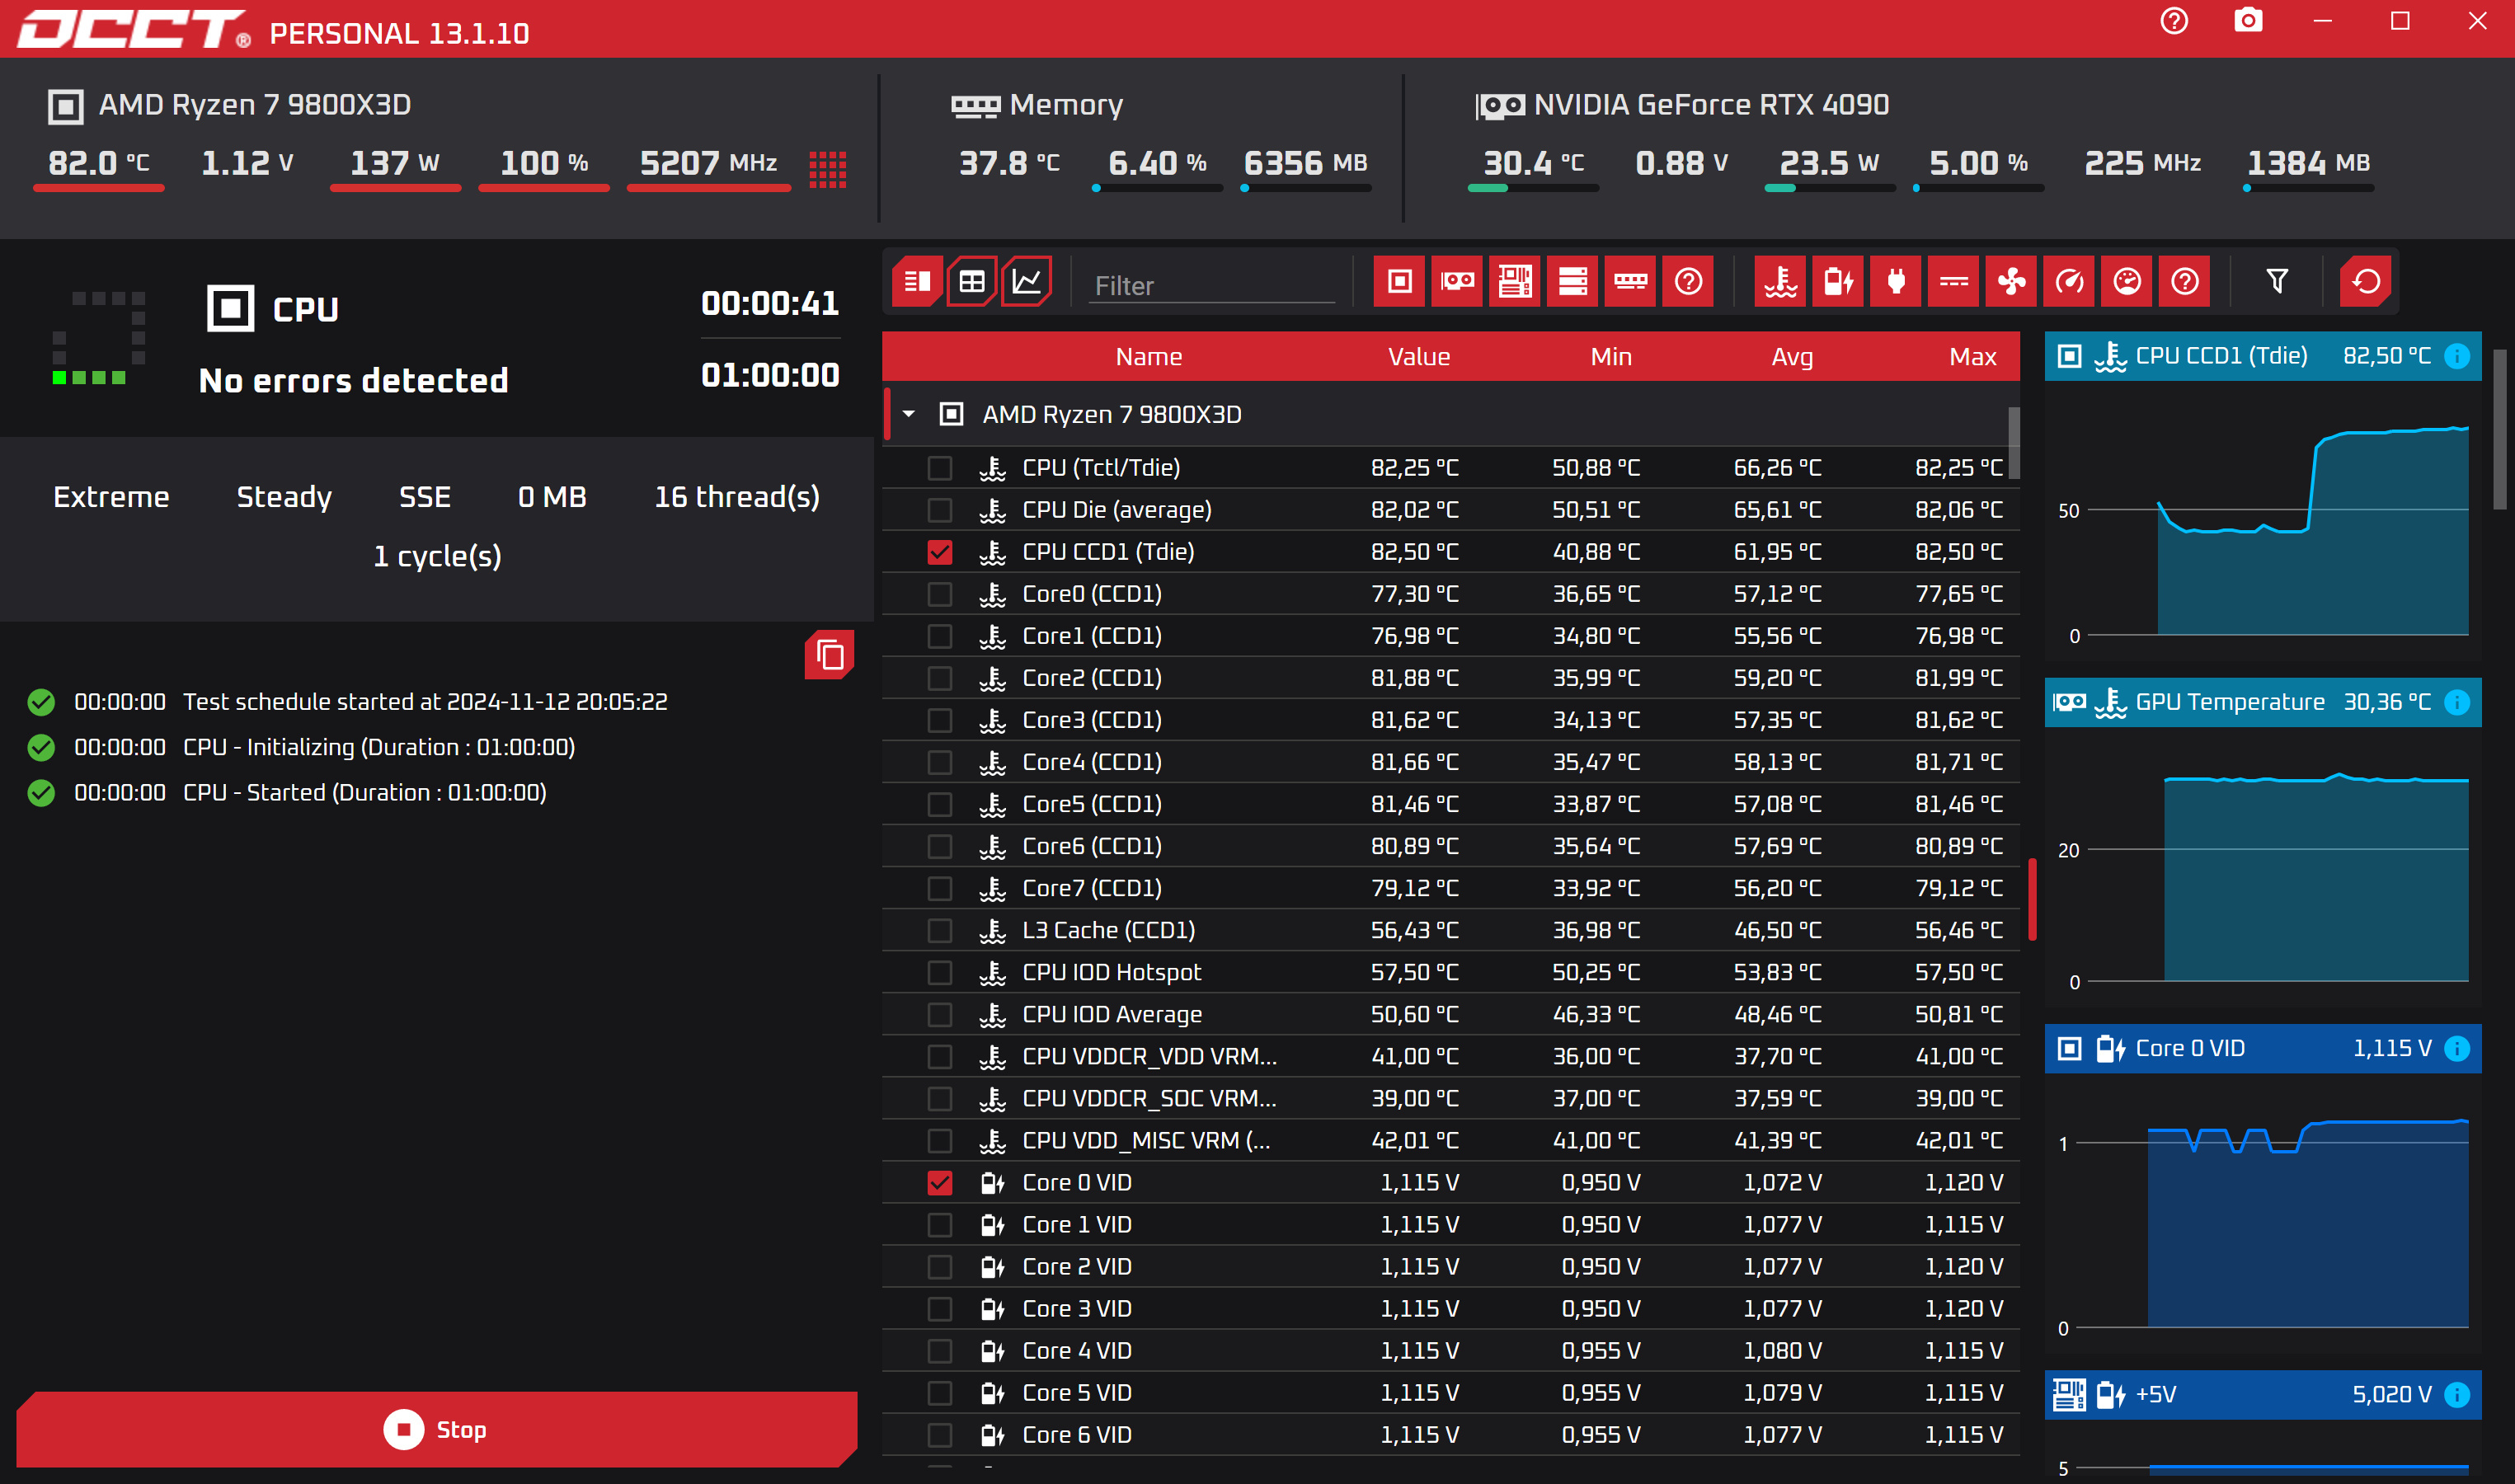Toggle the GPU sensors filter icon
The height and width of the screenshot is (1484, 2515).
click(1457, 282)
